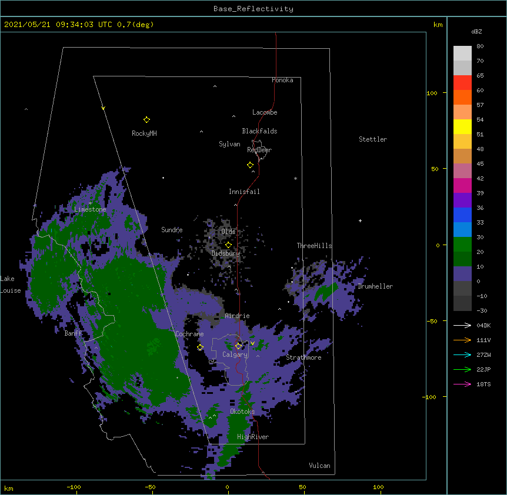
Task: Click the Limestone label
Action: point(90,209)
